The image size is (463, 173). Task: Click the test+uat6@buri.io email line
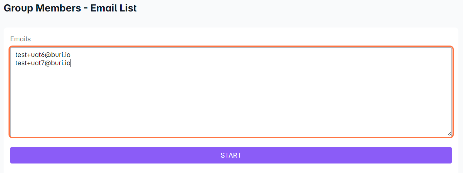pos(43,55)
